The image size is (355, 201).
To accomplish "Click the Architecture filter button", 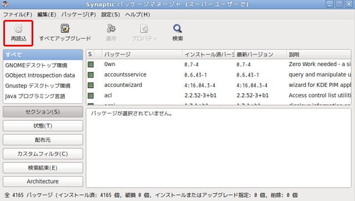I will click(x=43, y=181).
